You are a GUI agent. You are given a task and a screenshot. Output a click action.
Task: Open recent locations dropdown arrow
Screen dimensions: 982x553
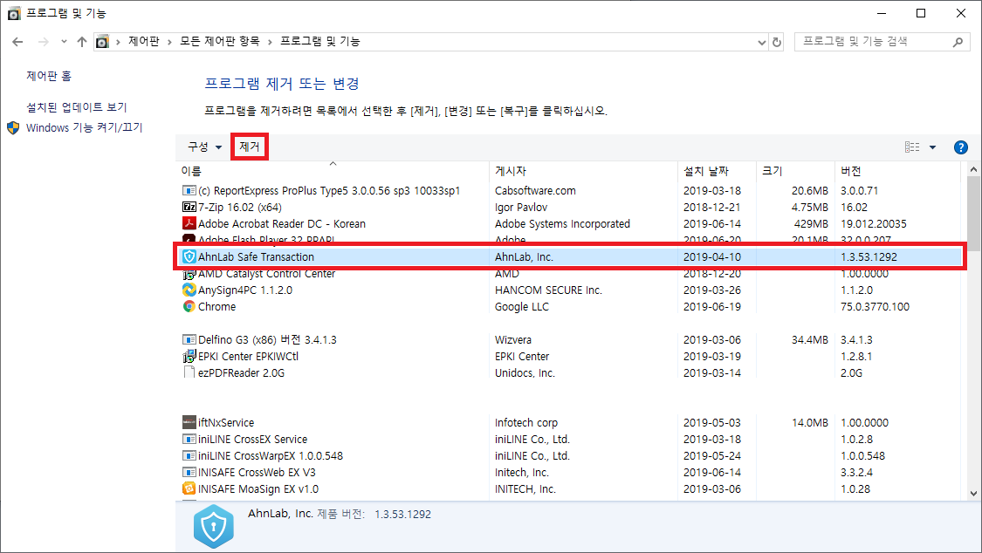64,42
